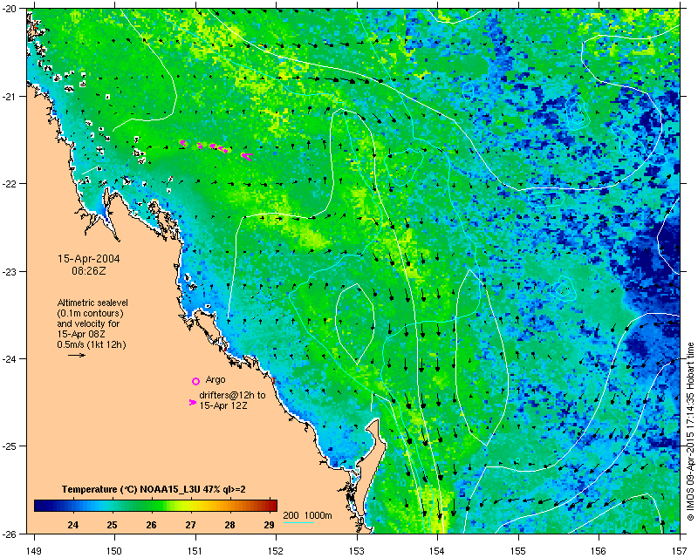This screenshot has height=558, width=698.
Task: Click the time label 08:26Z
Action: [x=89, y=270]
